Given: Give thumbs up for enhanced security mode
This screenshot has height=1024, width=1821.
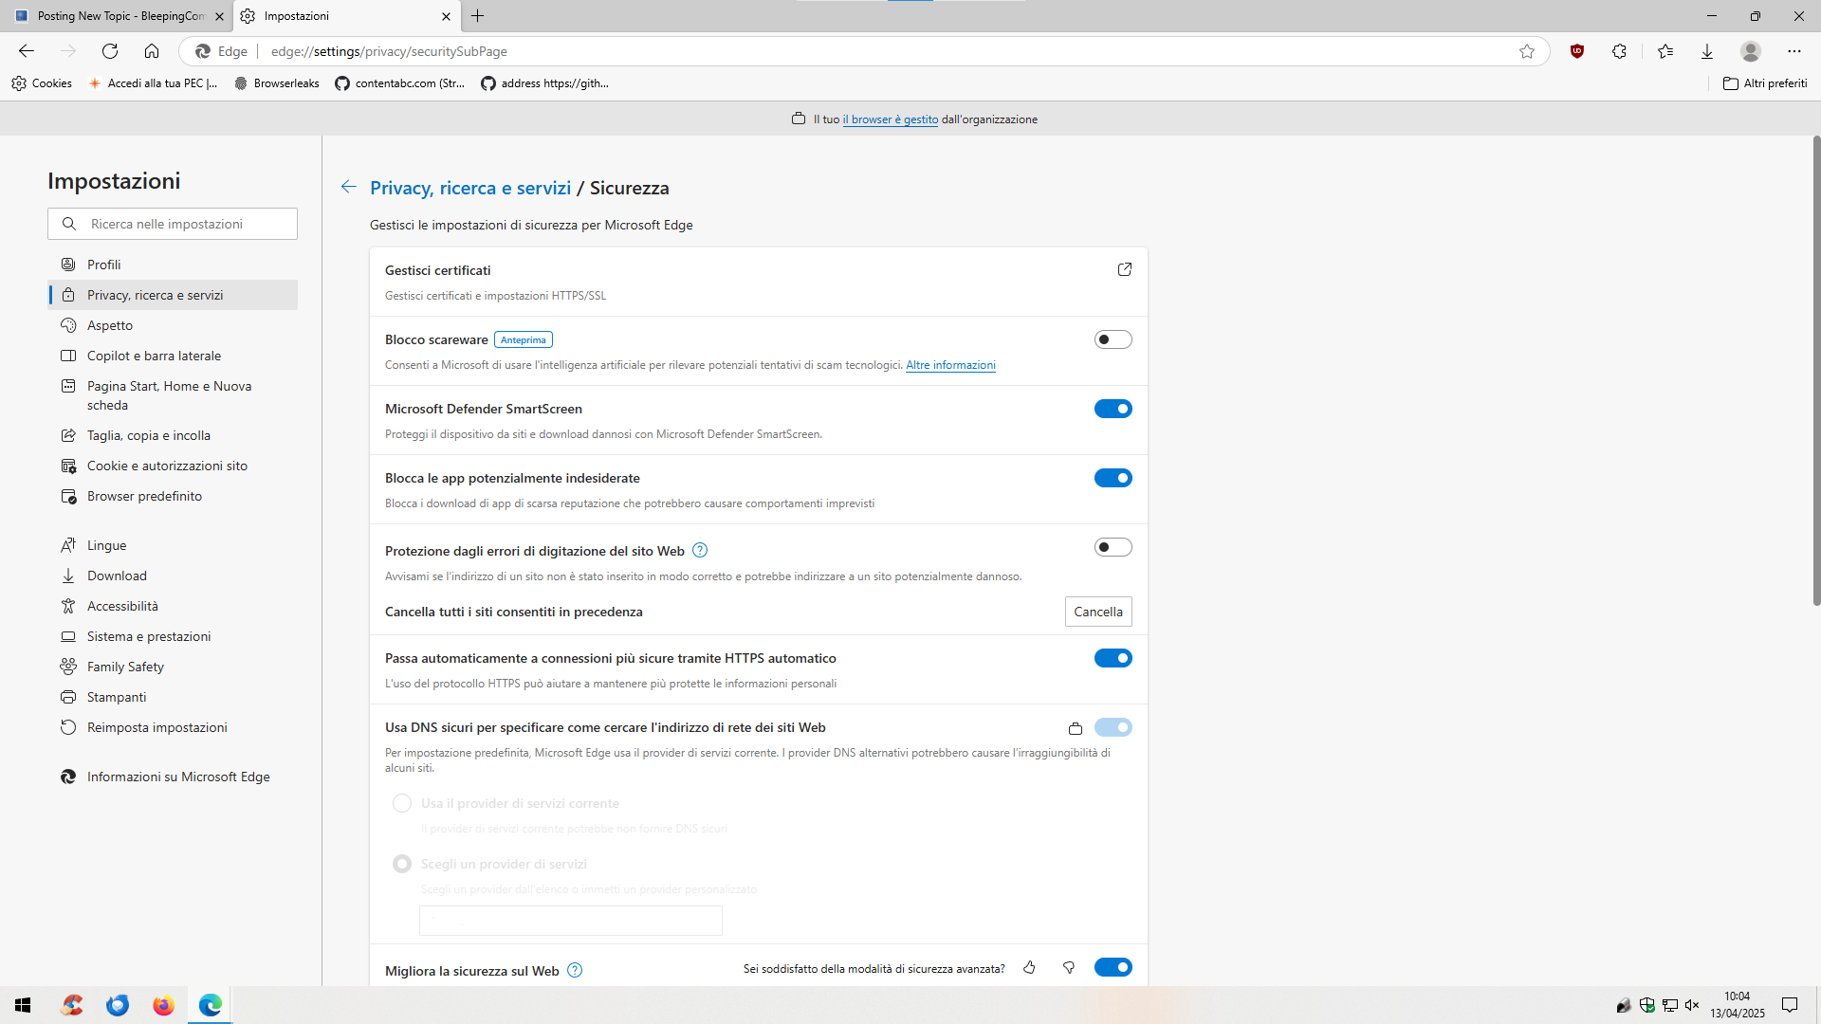Looking at the screenshot, I should point(1029,967).
